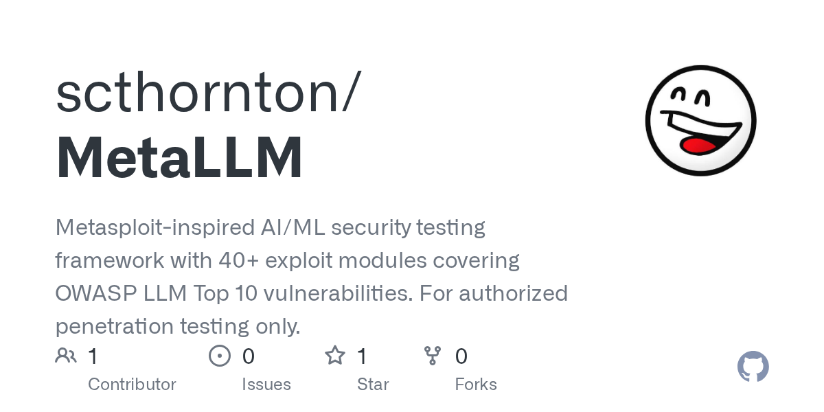
Task: Select the Issues label
Action: (266, 385)
